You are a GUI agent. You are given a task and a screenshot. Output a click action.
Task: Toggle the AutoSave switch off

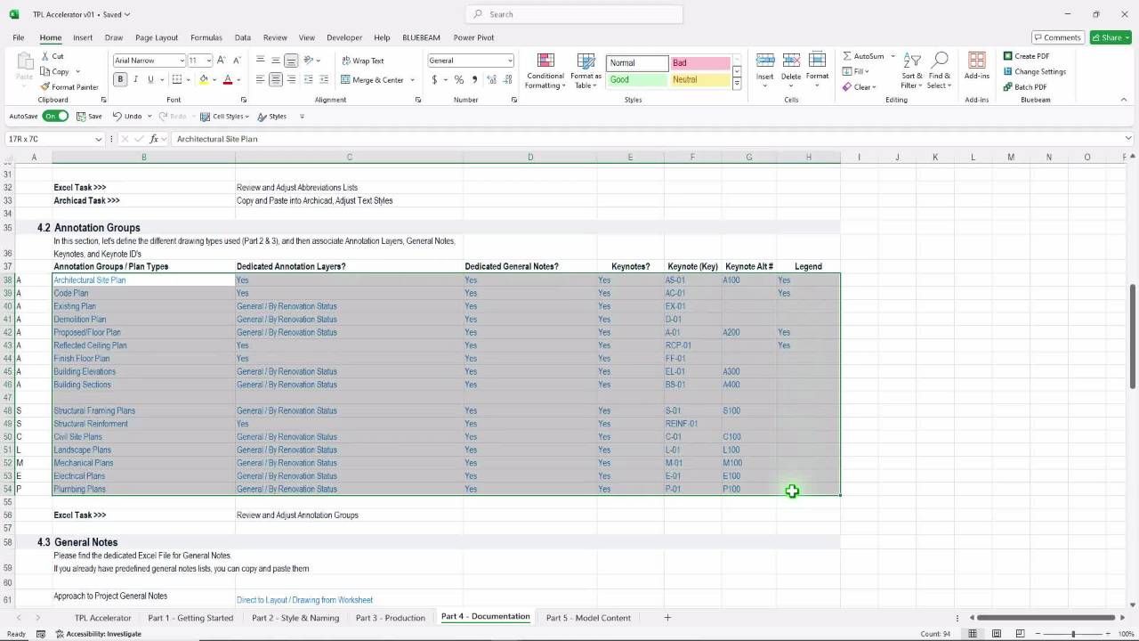click(55, 116)
